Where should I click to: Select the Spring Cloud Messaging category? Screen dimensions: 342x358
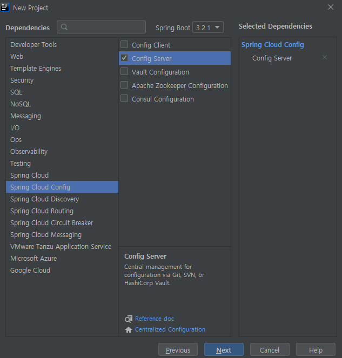click(62, 234)
